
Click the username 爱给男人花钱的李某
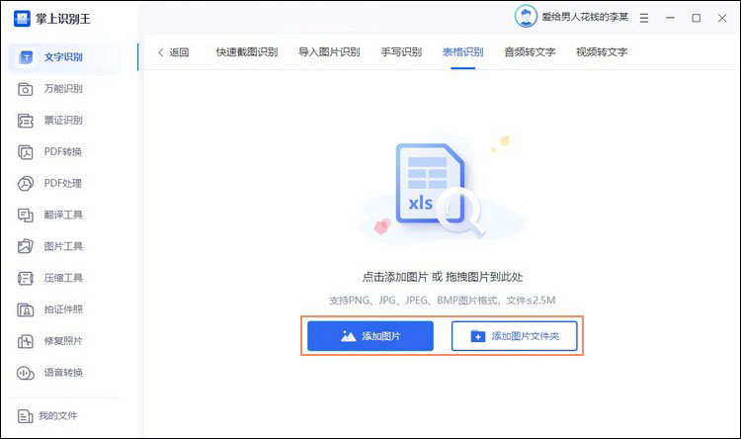(585, 17)
